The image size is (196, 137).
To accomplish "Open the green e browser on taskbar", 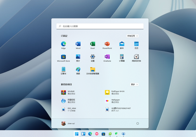I will pos(110,134).
